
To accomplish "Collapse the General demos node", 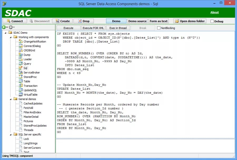I will click(11, 99).
